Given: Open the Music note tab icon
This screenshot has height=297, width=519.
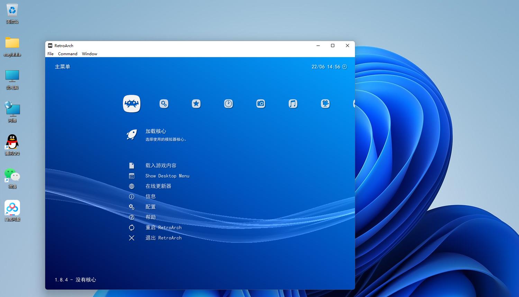Looking at the screenshot, I should point(293,103).
